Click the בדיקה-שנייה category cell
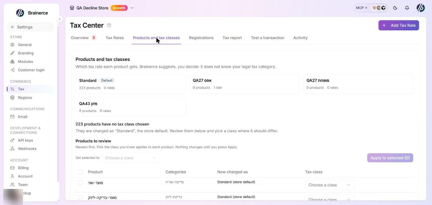The image size is (432, 205). (x=174, y=182)
